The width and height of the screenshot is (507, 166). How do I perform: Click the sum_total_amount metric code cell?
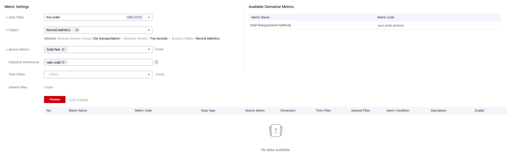391,25
